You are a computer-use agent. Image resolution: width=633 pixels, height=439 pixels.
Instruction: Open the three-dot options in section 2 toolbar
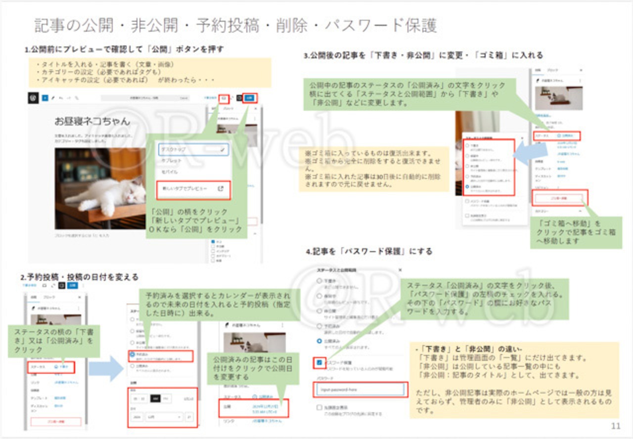tap(83, 285)
